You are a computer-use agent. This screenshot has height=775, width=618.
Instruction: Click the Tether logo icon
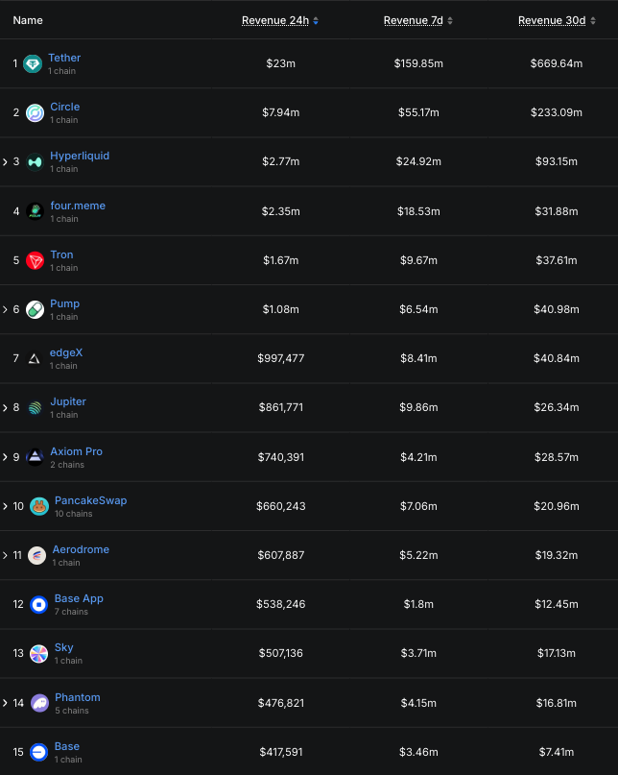click(x=33, y=64)
